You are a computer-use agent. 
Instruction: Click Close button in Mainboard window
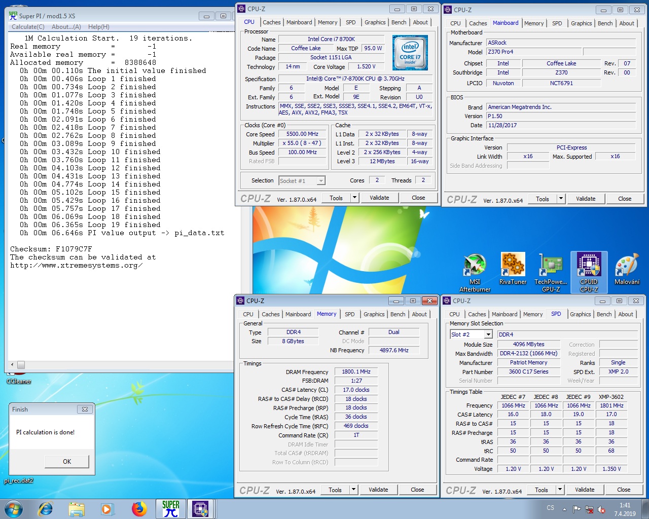click(625, 199)
